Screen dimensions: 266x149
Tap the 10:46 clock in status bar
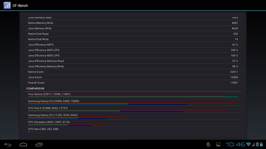point(235,144)
